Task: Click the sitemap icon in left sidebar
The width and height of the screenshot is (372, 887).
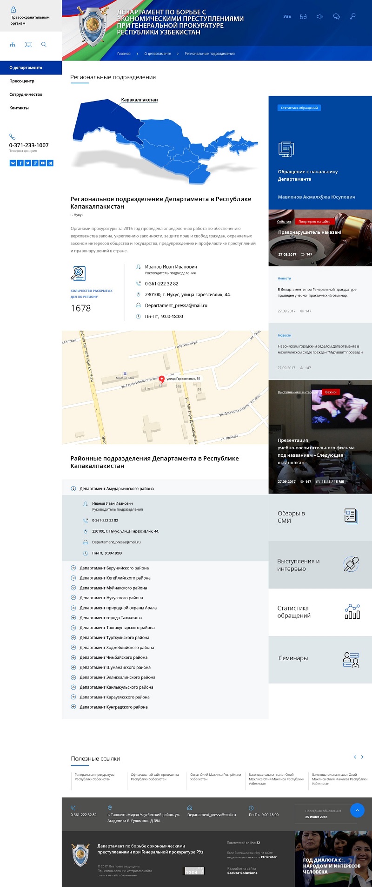Action: point(13,45)
